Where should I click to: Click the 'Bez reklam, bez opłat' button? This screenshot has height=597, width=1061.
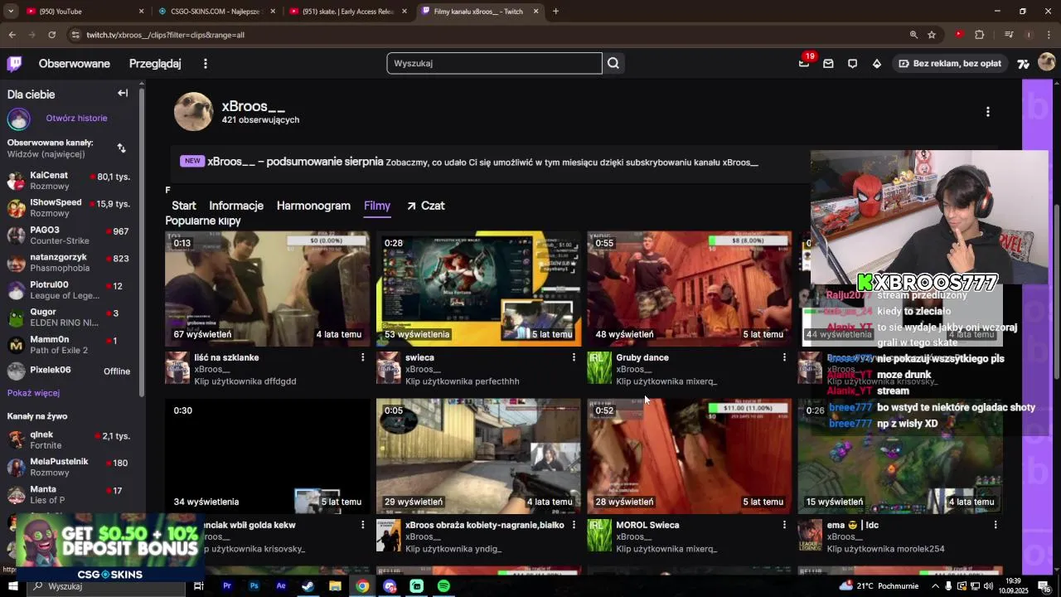click(x=949, y=63)
